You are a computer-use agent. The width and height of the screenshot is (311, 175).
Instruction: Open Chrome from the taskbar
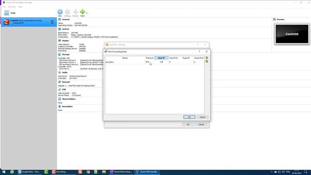pyautogui.click(x=88, y=172)
